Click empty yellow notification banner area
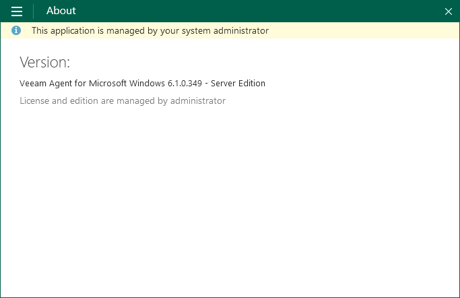Viewport: 460px width, 298px height. (x=364, y=30)
